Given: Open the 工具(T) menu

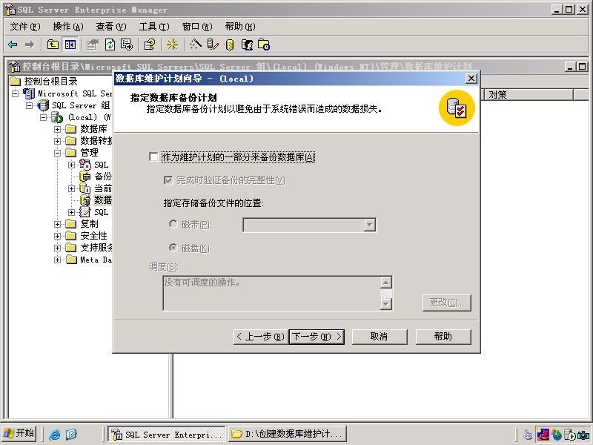Looking at the screenshot, I should click(x=154, y=27).
